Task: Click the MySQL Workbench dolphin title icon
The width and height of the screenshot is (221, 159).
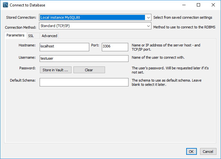Action: pos(5,5)
